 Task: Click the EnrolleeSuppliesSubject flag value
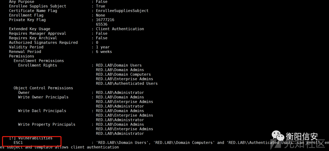point(122,11)
